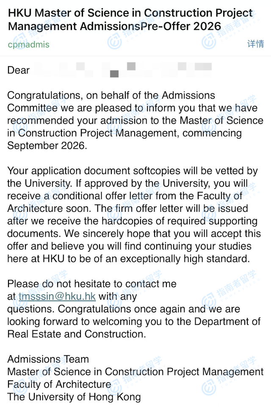
Task: Click the "Faculty of Architecture" signature line
Action: [59, 385]
